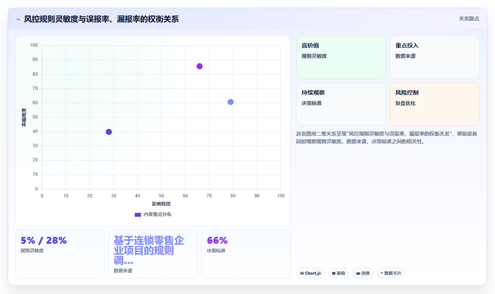The width and height of the screenshot is (495, 294).
Task: Click the chart title 风控规则灵敏度与误报率
Action: (x=101, y=19)
